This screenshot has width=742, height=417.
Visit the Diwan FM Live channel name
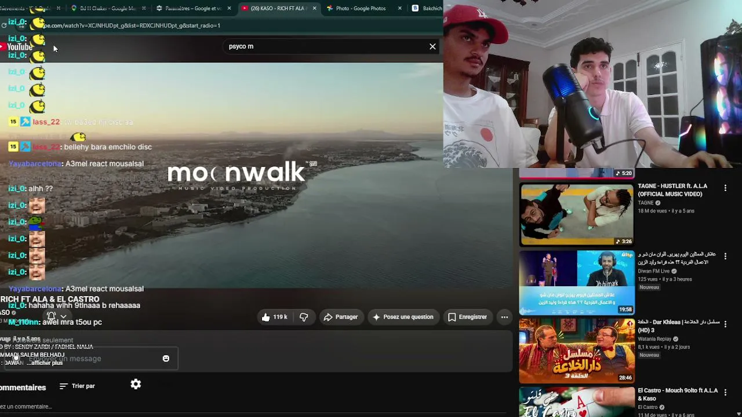(x=653, y=271)
